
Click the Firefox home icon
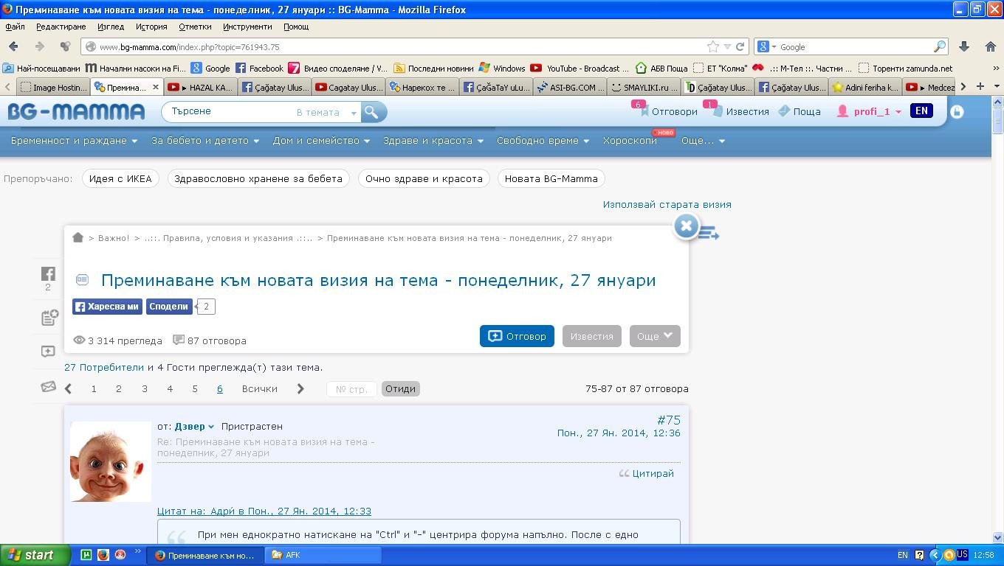[991, 46]
